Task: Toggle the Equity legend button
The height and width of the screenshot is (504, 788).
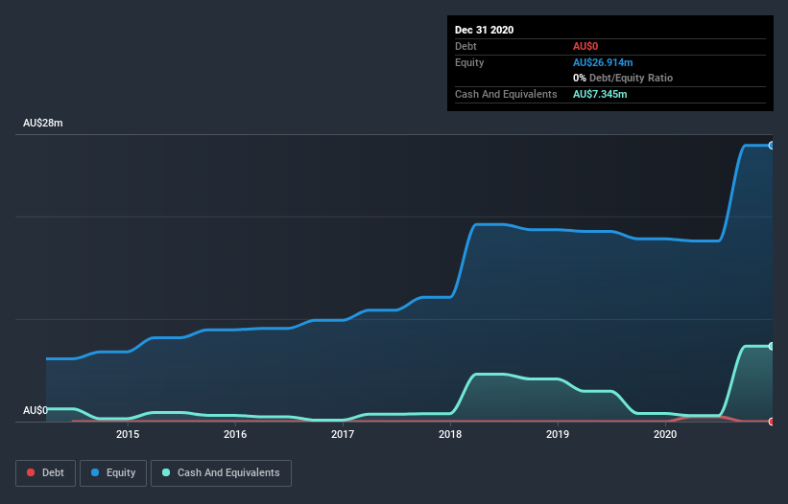Action: tap(113, 473)
